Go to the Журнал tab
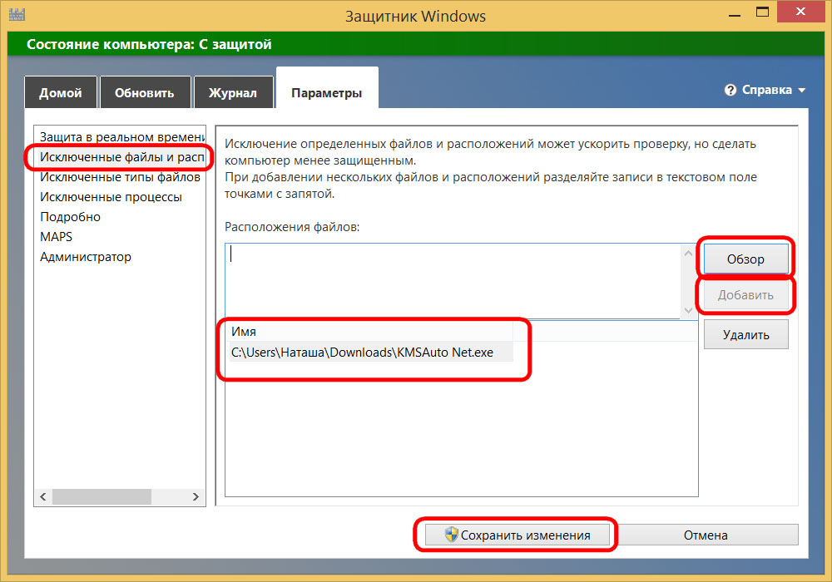Screen dimensions: 832x582 [233, 92]
